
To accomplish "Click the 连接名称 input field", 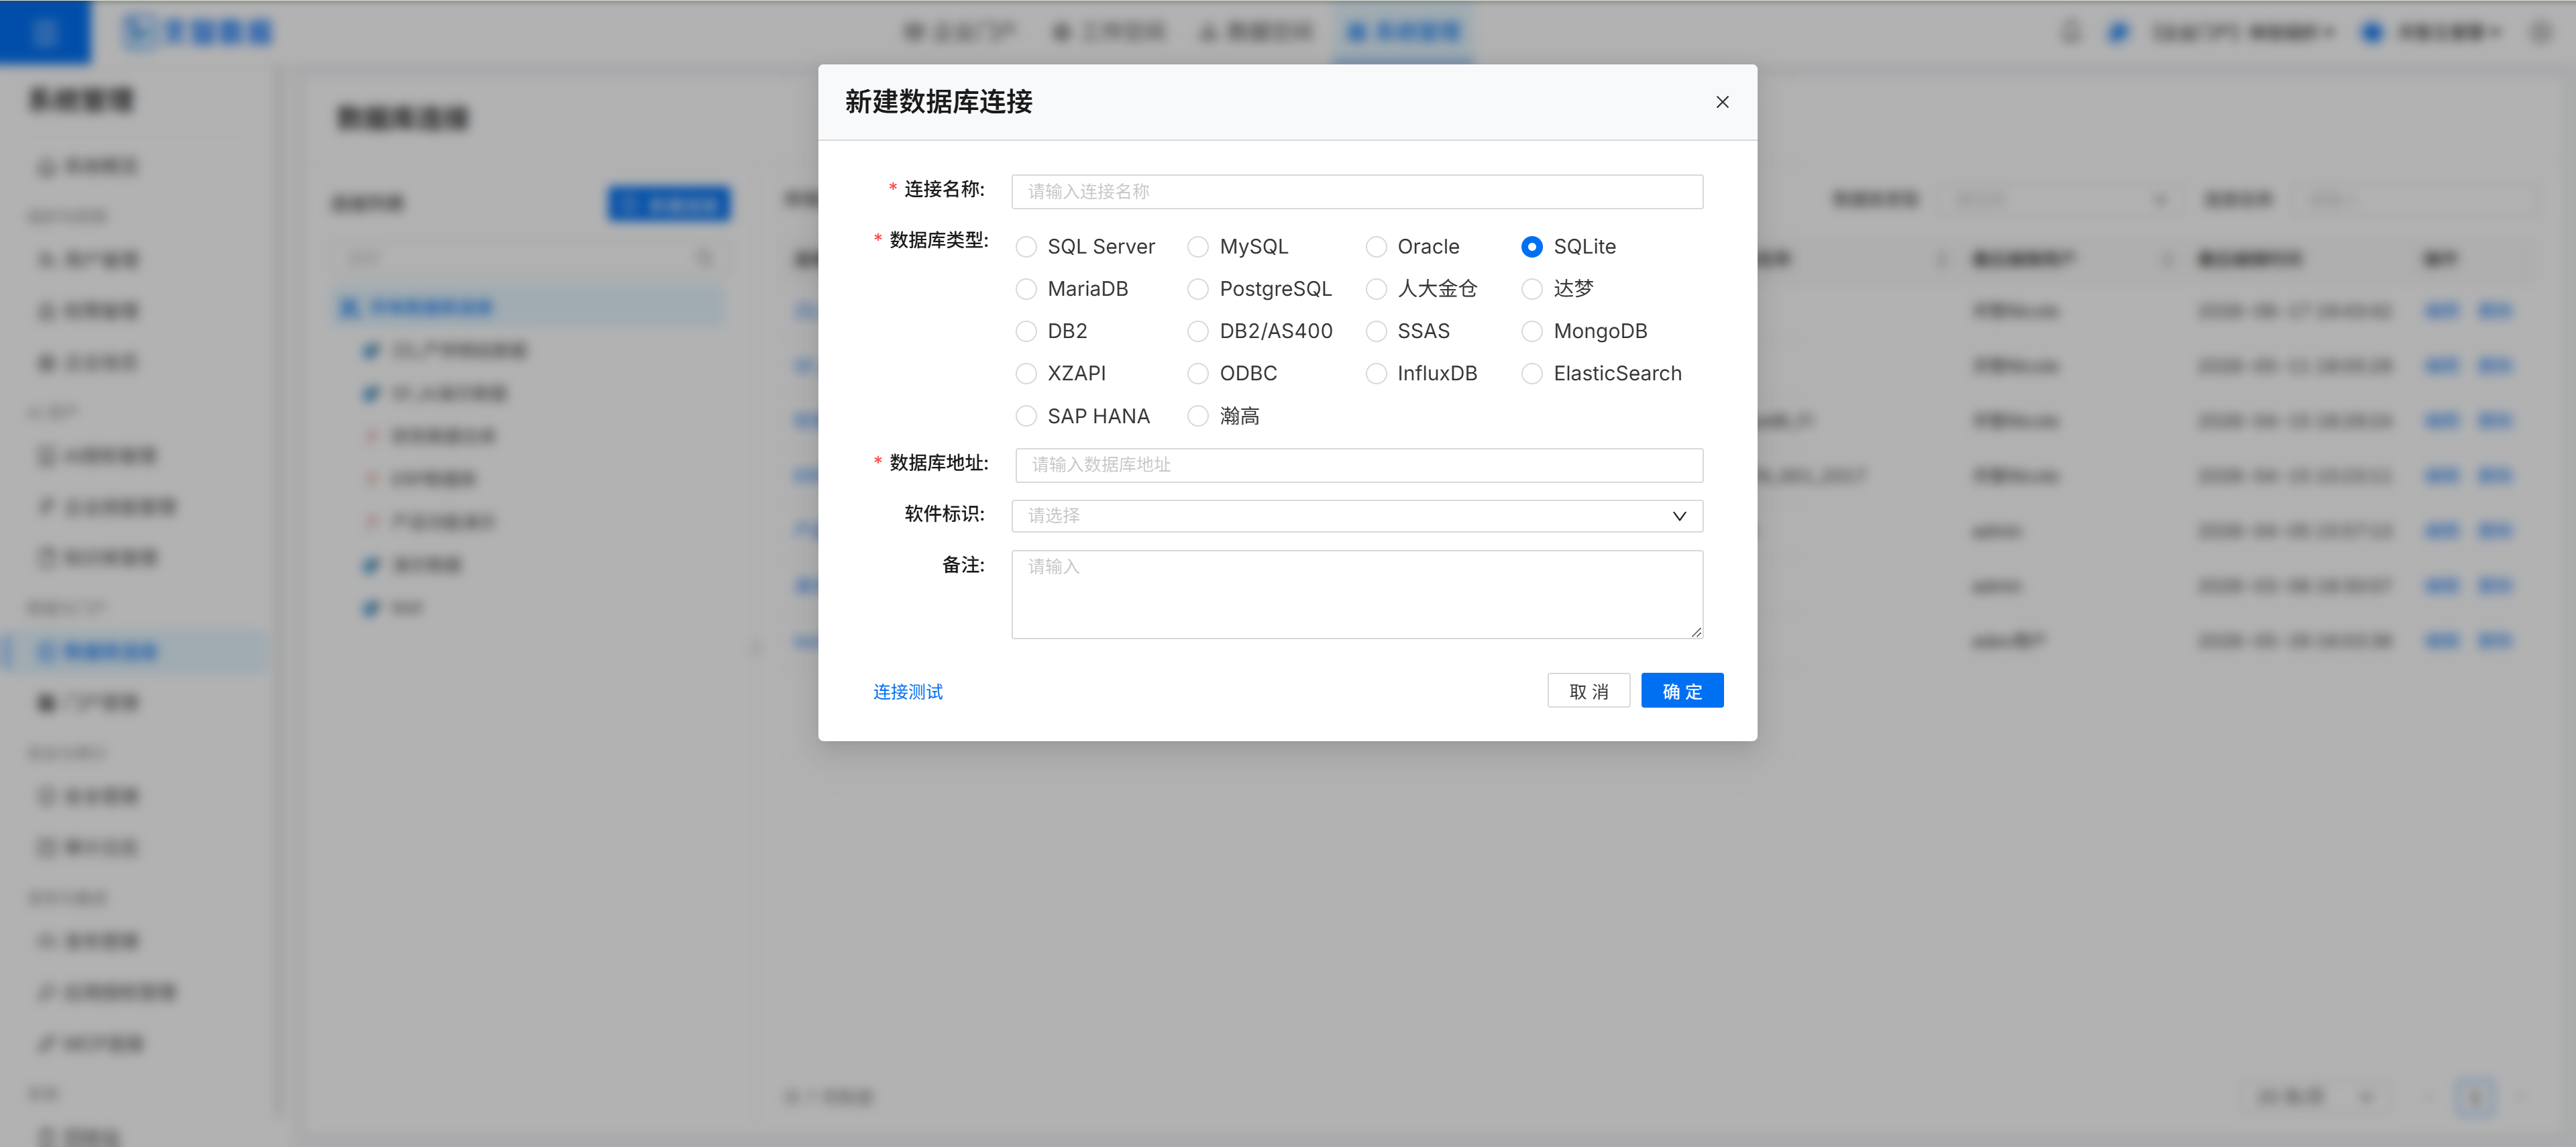I will [x=1357, y=191].
